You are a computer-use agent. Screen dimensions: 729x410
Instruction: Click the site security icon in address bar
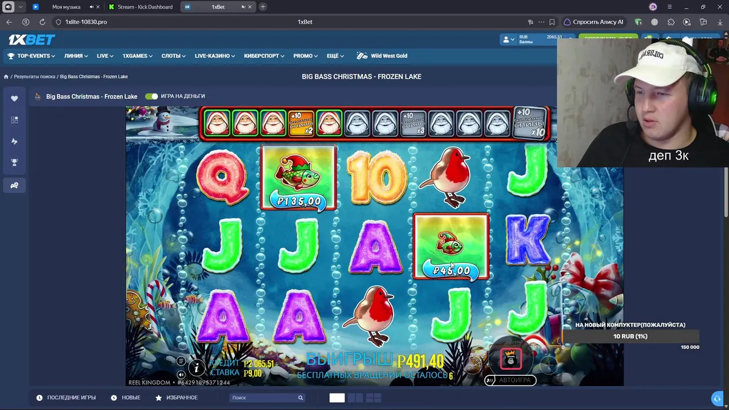(58, 22)
